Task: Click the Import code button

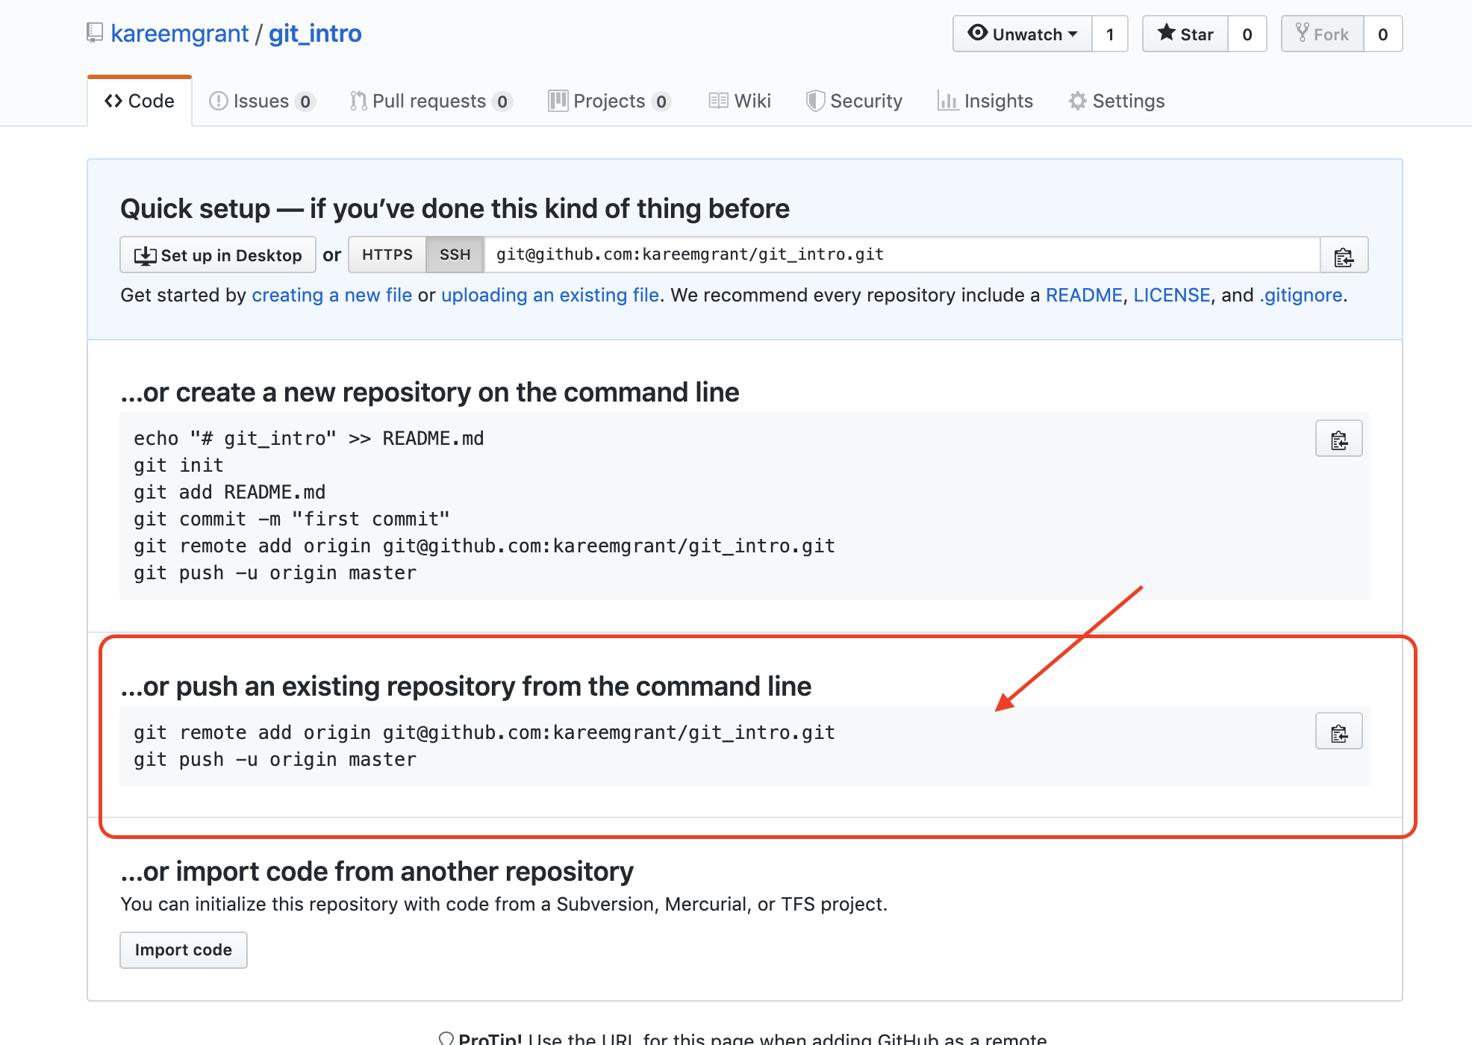Action: click(x=183, y=949)
